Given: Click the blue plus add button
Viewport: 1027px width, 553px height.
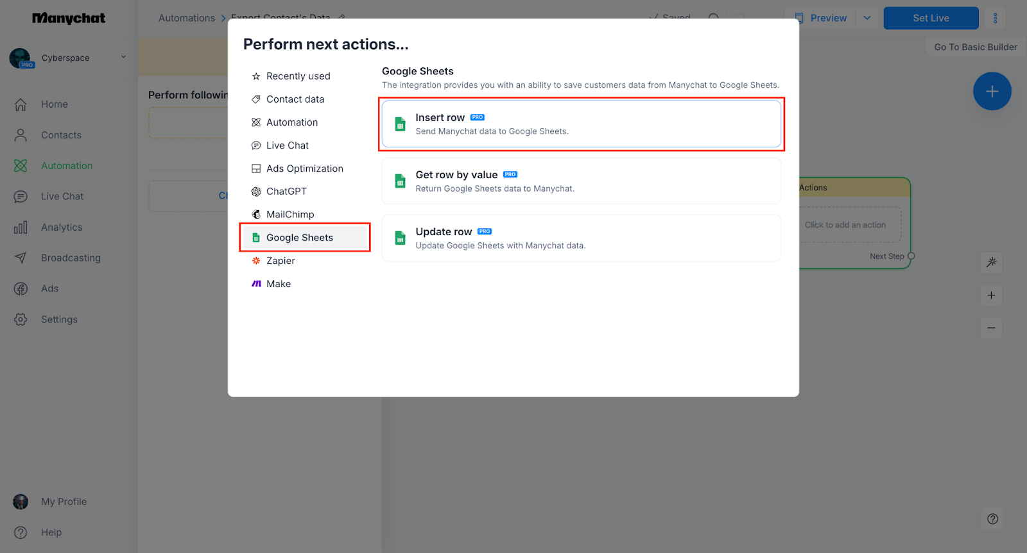Looking at the screenshot, I should tap(992, 92).
